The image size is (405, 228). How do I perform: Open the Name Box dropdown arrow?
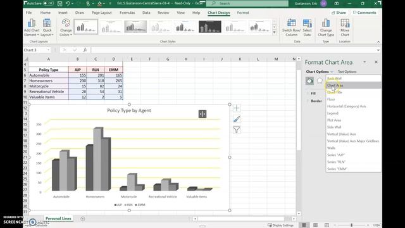click(x=48, y=50)
